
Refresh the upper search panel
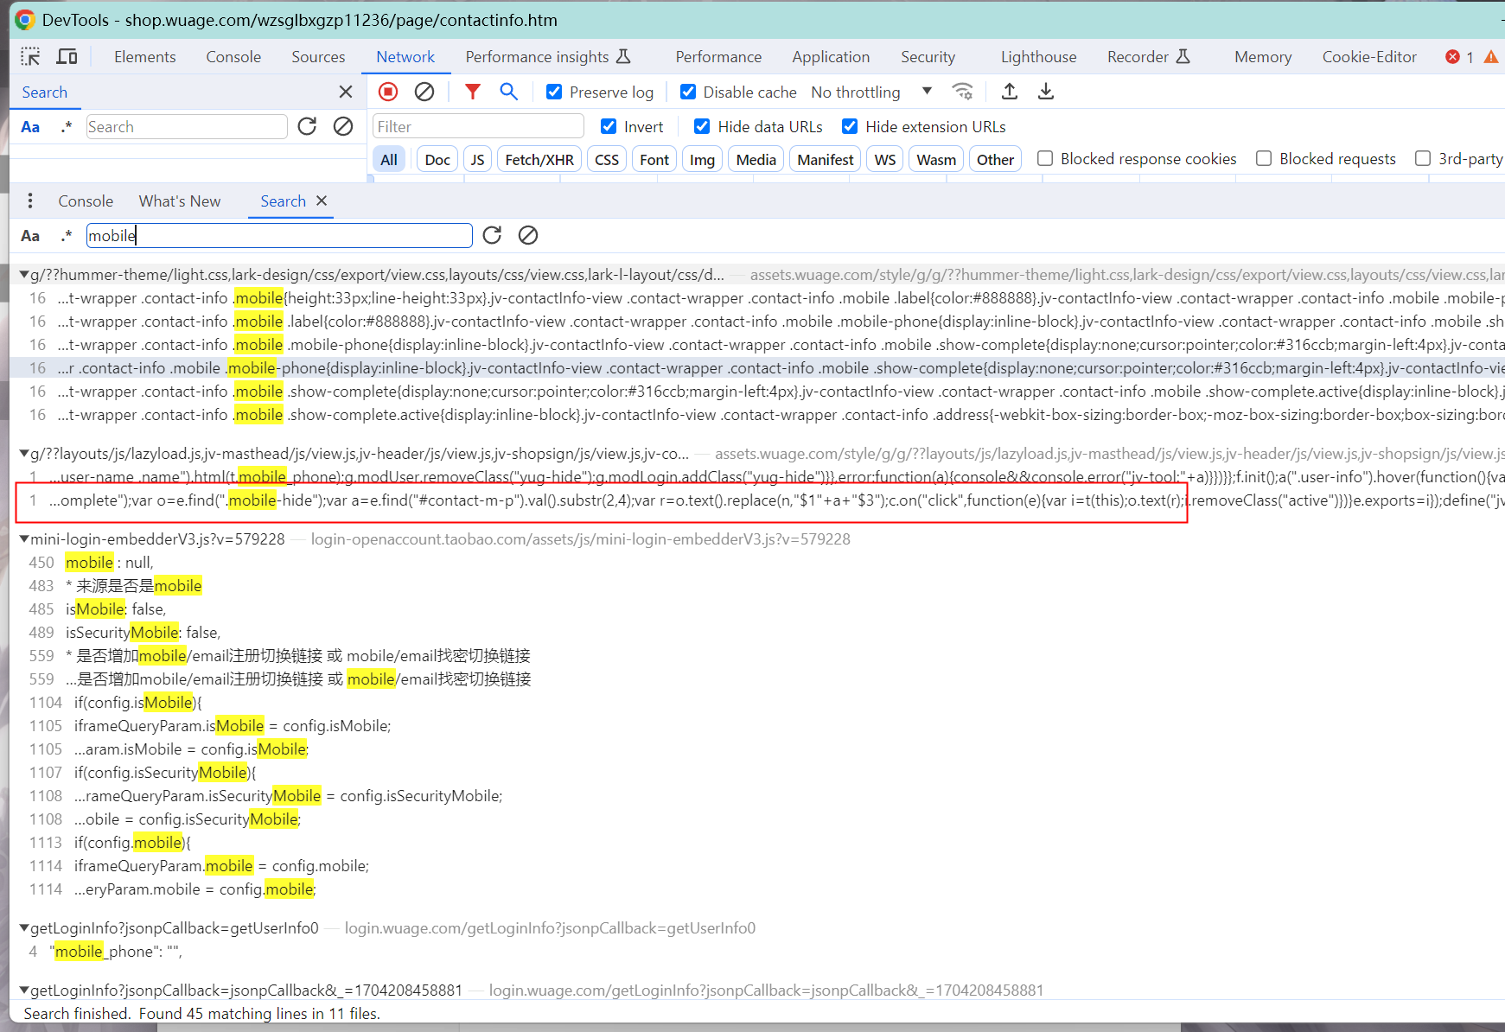(307, 127)
